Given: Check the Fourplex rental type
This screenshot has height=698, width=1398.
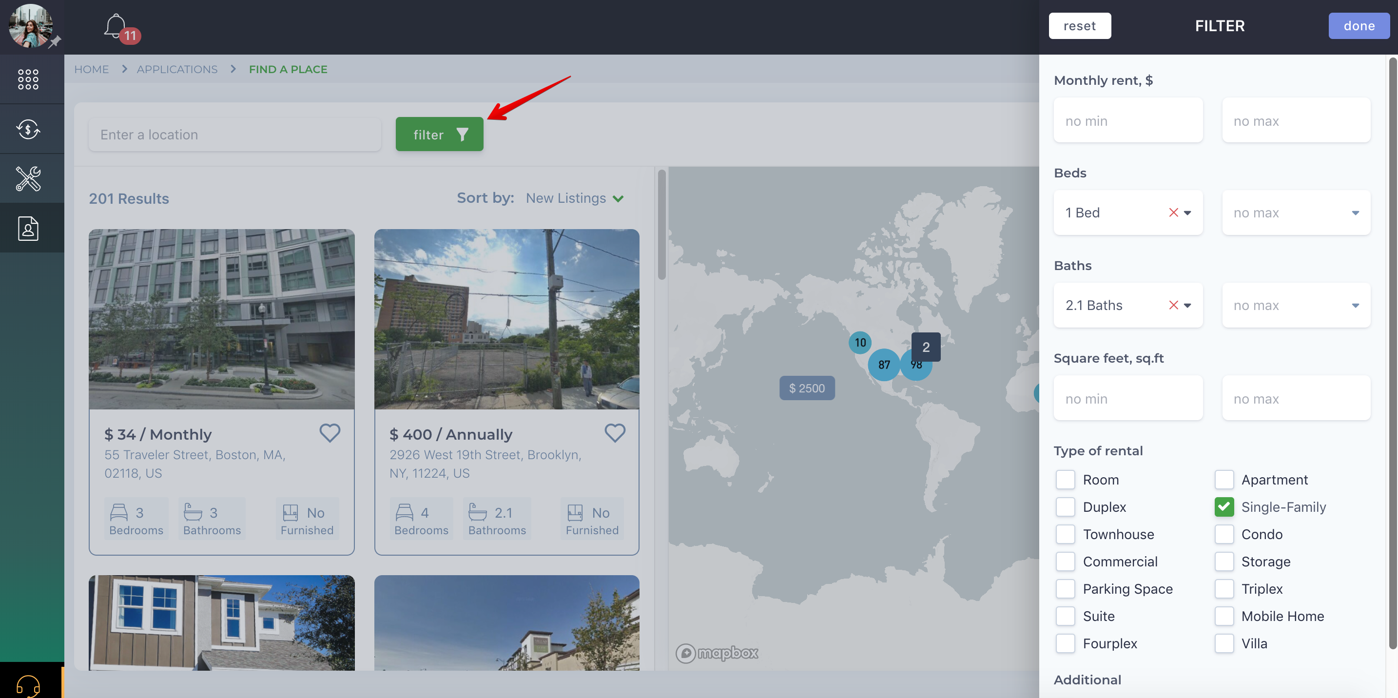Looking at the screenshot, I should pyautogui.click(x=1066, y=643).
